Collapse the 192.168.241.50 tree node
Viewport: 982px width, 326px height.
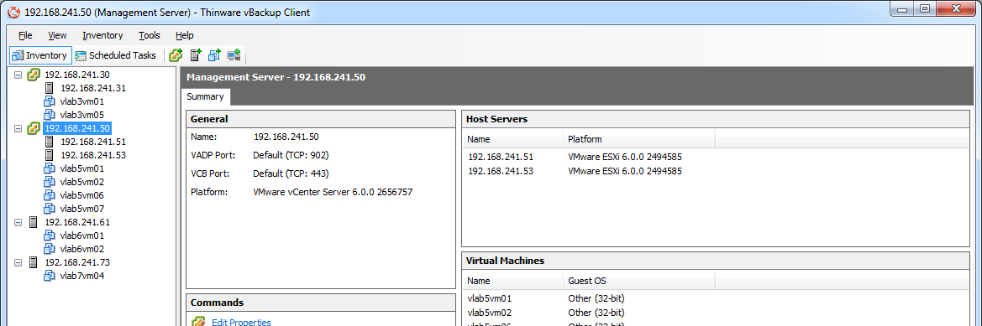tap(18, 129)
